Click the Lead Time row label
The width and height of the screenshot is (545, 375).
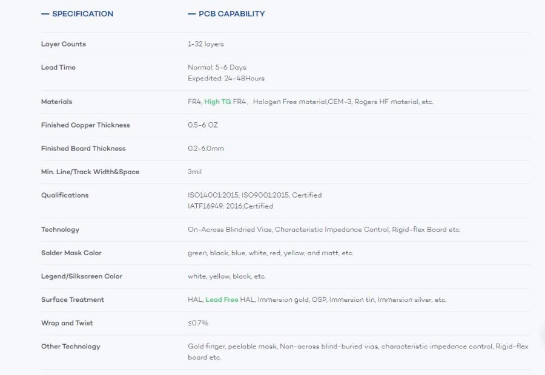[x=58, y=68]
